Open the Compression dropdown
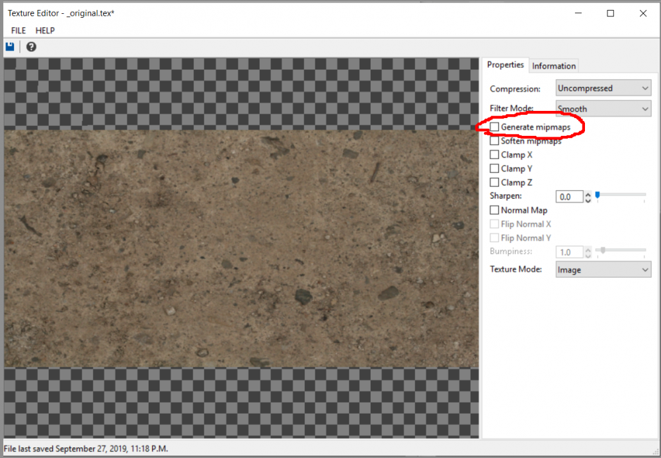The height and width of the screenshot is (458, 661). click(x=602, y=87)
